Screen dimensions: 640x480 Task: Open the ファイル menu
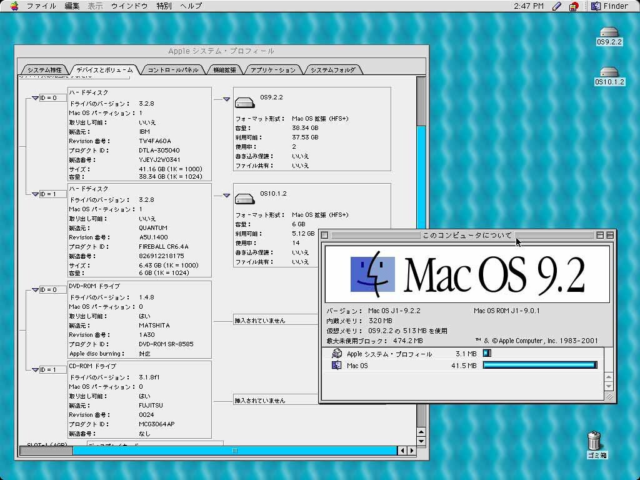pos(41,6)
